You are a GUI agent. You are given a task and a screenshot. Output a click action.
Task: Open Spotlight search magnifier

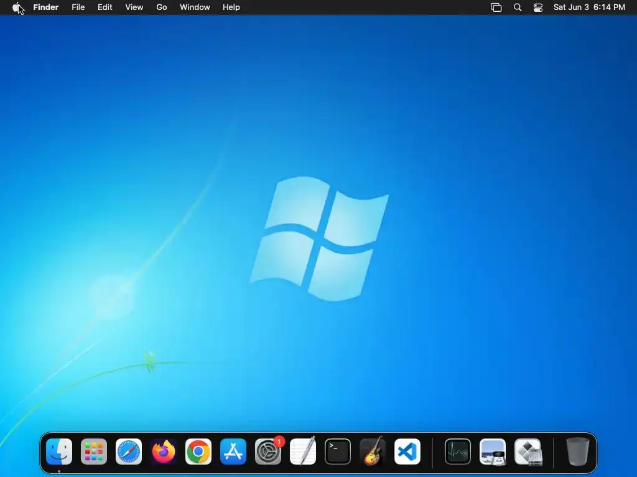click(518, 7)
